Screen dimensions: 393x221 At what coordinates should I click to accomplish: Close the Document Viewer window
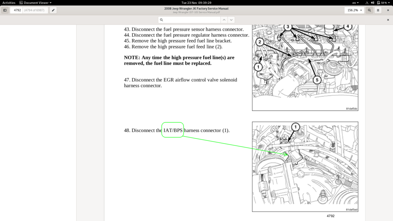[388, 10]
